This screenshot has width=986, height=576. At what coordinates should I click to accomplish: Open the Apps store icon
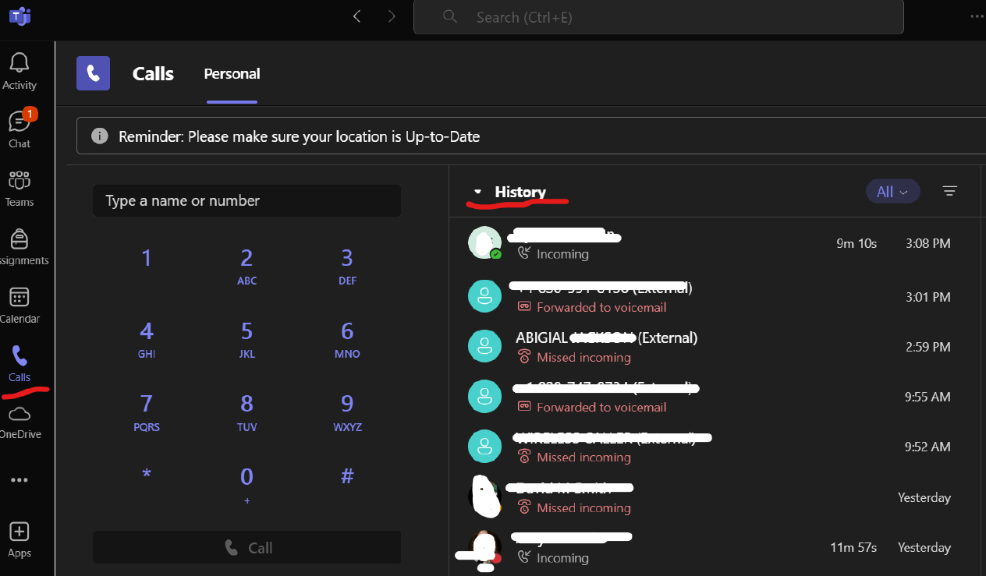(x=20, y=539)
